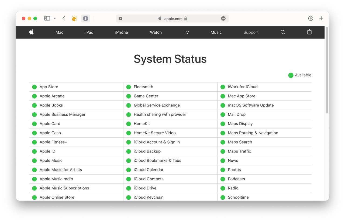
Task: Click the green Available legend dot
Action: pos(291,75)
